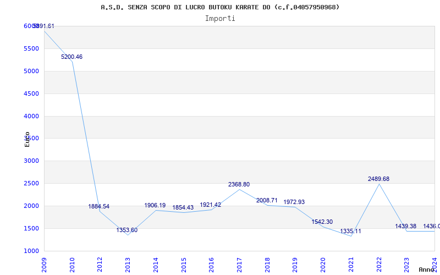Select the 2008.71 data label

pos(267,200)
